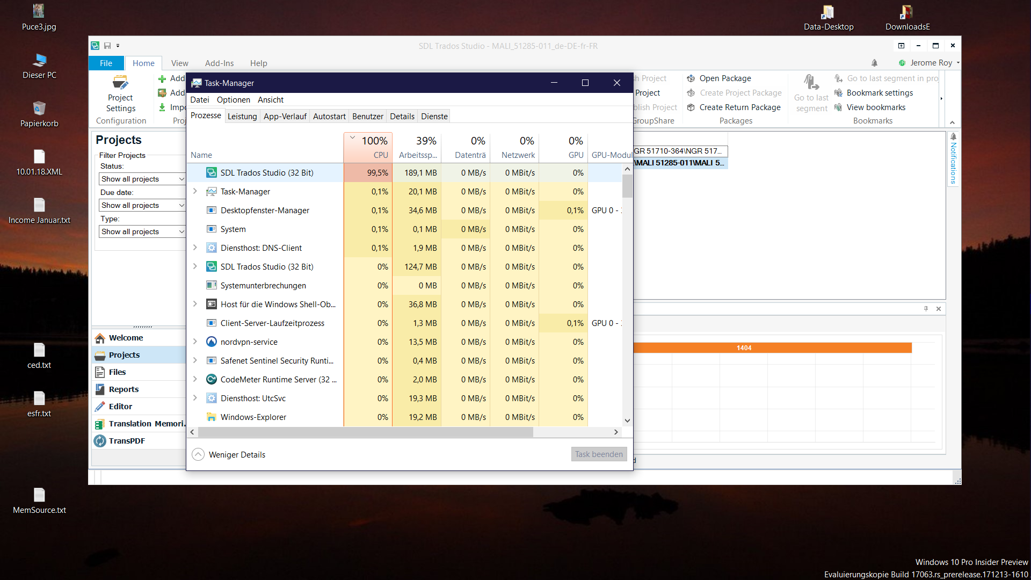
Task: Switch to the Leistung tab
Action: click(242, 117)
